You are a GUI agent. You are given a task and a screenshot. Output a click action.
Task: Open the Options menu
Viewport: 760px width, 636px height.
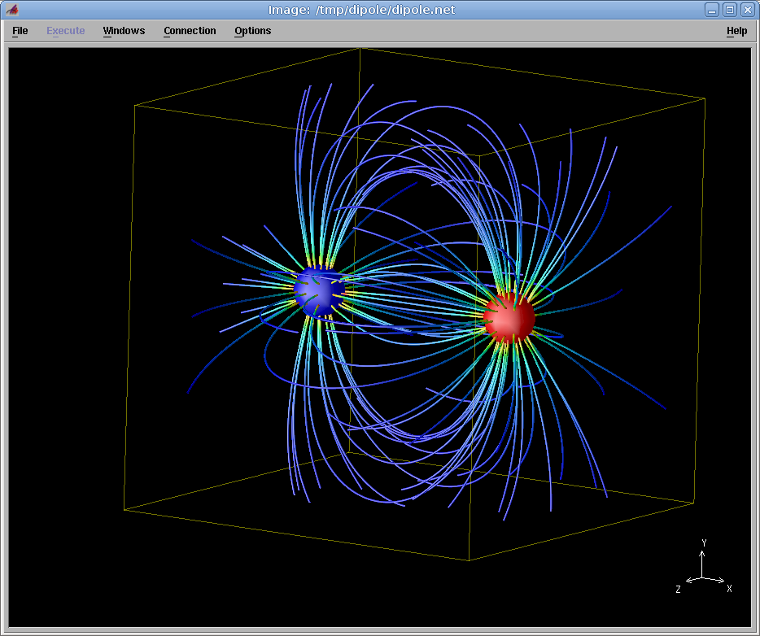coord(252,31)
